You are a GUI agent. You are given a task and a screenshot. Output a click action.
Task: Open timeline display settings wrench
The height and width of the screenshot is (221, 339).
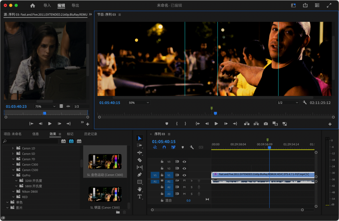point(192,147)
